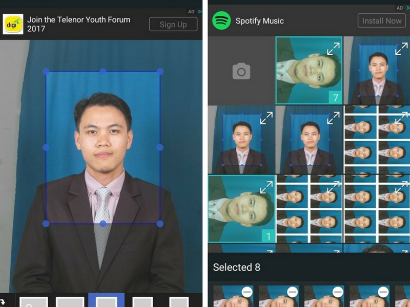Image resolution: width=410 pixels, height=307 pixels.
Task: Expand the sideways photo with badge 7
Action: [x=333, y=49]
